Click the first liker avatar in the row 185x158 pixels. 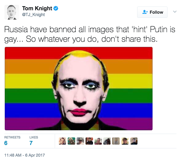[63, 141]
